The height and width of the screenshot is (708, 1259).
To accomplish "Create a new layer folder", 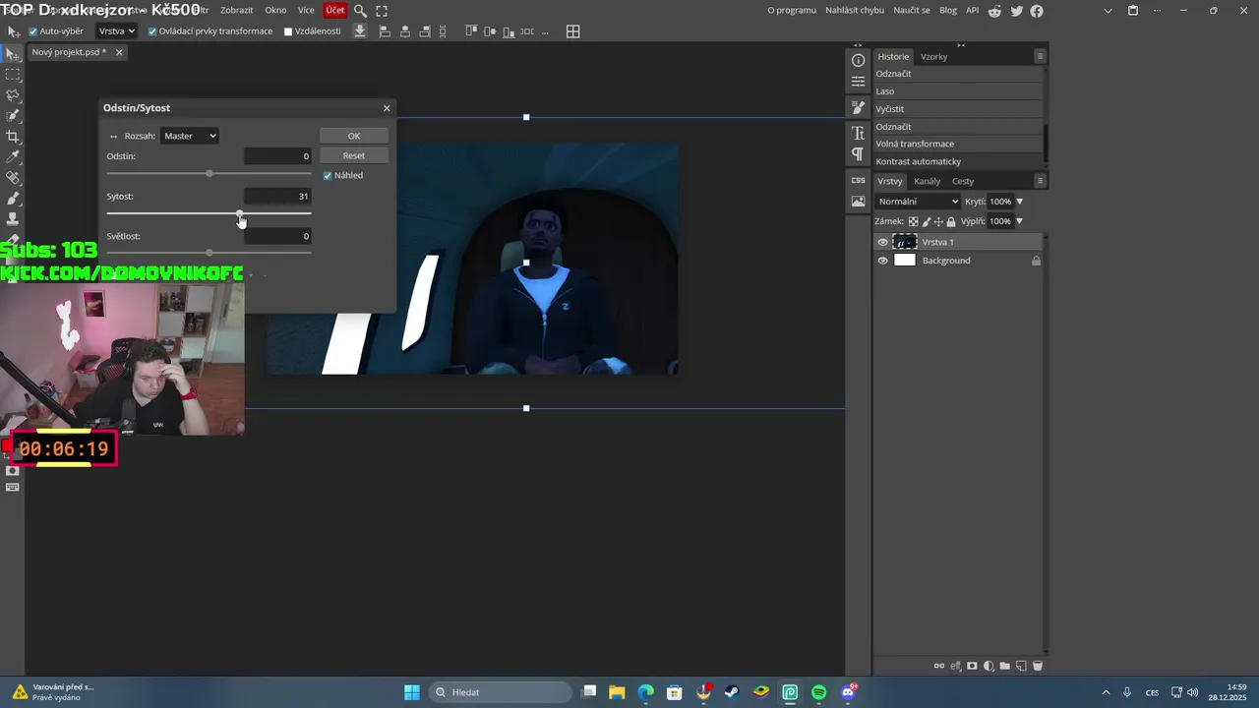I will [1004, 666].
